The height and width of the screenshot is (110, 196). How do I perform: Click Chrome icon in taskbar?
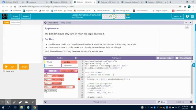(x=35, y=107)
